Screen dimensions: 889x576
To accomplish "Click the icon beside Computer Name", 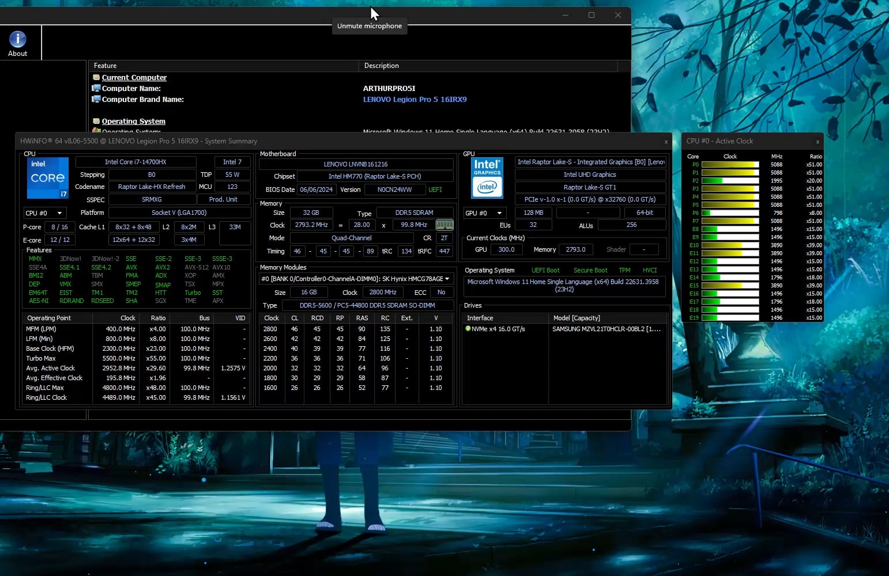I will (96, 88).
